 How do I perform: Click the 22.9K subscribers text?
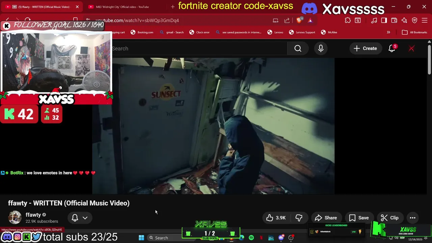tap(42, 221)
